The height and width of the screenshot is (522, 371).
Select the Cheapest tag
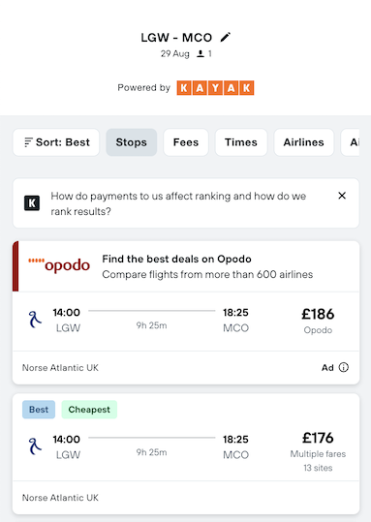point(89,410)
